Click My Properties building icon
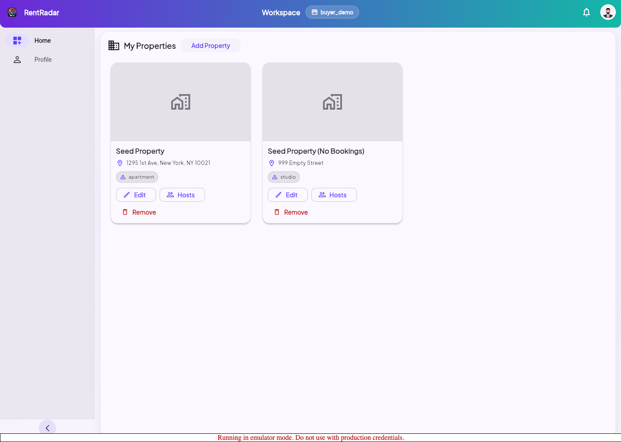 (114, 45)
